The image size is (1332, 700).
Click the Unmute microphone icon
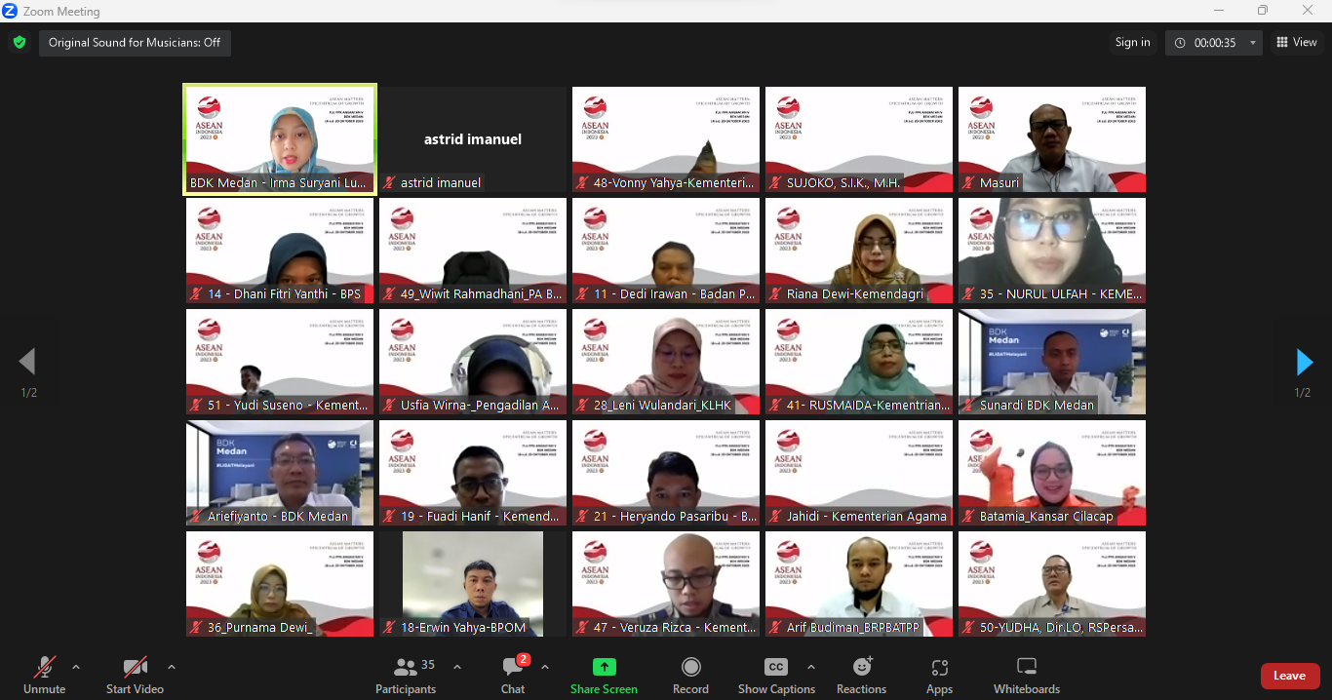click(x=44, y=668)
